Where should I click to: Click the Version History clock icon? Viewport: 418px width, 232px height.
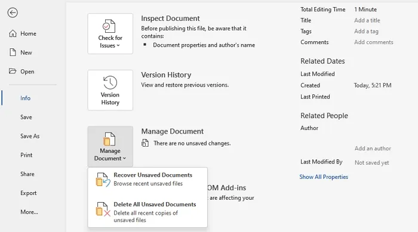coord(110,82)
